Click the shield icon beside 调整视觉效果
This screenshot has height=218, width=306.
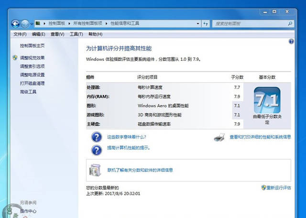coord(15,57)
